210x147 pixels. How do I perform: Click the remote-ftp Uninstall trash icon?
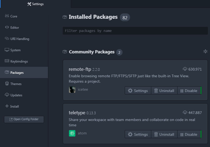click(x=156, y=91)
